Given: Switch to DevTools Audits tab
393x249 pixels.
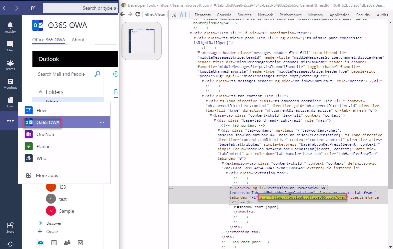Looking at the screenshot, I should click(x=382, y=15).
